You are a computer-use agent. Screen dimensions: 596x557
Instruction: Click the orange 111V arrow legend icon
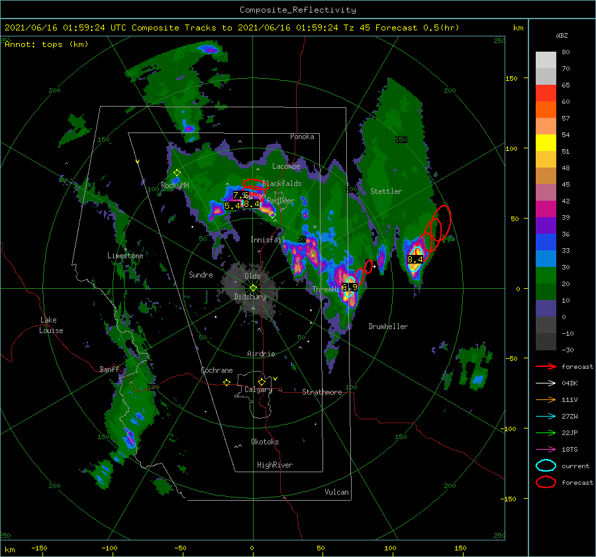point(546,399)
